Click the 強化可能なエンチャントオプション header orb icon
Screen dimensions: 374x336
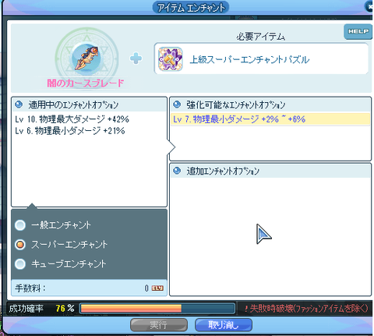coord(177,104)
